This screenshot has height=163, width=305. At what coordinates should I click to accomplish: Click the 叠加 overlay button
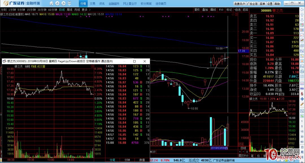205,10
